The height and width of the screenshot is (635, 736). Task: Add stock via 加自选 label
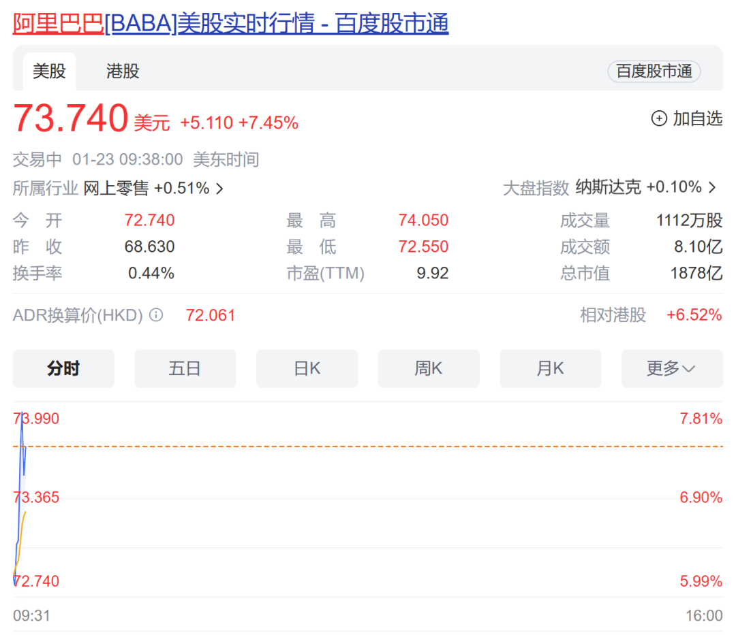click(698, 118)
